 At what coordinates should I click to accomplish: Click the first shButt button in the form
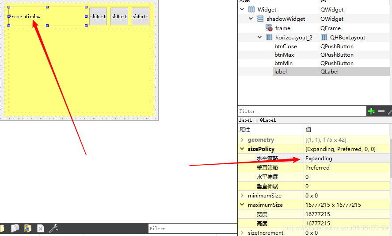(98, 16)
